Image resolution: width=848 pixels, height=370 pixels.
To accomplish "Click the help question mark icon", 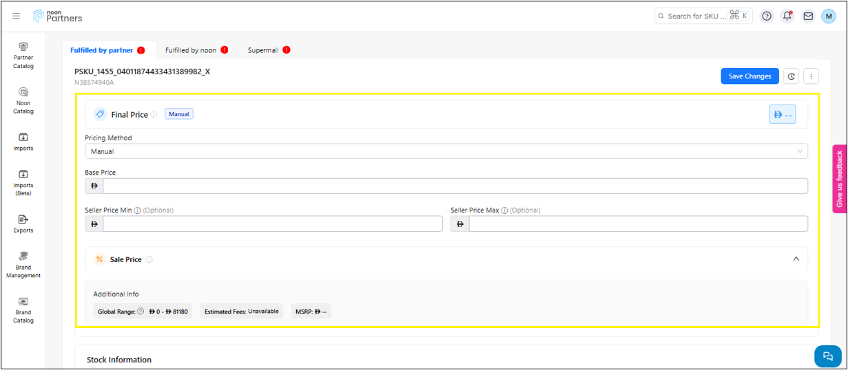I will [x=767, y=16].
